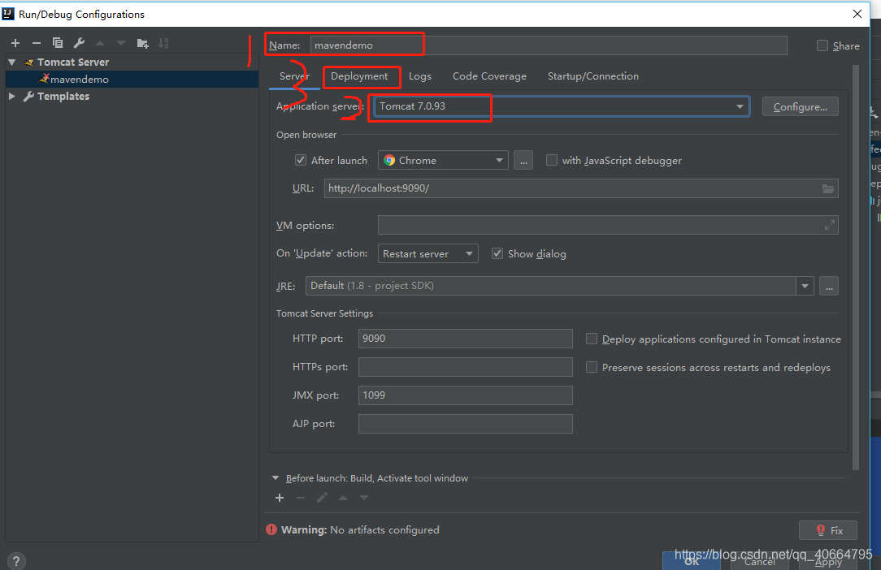
Task: Click the Tomcat Server icon in tree
Action: pyautogui.click(x=29, y=63)
